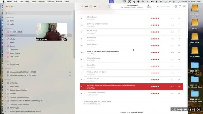
Task: Open the File menu
Action: (x=16, y=1)
